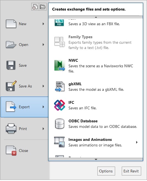Select the Close menu item
Screen dimensions: 147x181
24,151
